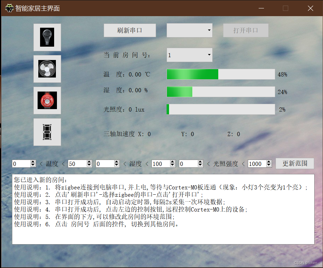Increase the 温度 maximum value of 50
323x268 pixels.
89,162
